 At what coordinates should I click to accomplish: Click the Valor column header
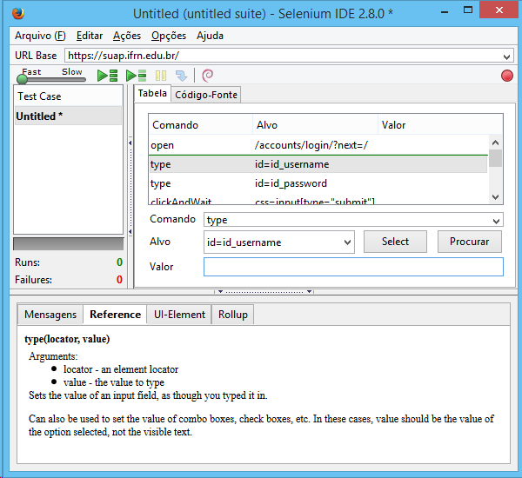pyautogui.click(x=440, y=125)
